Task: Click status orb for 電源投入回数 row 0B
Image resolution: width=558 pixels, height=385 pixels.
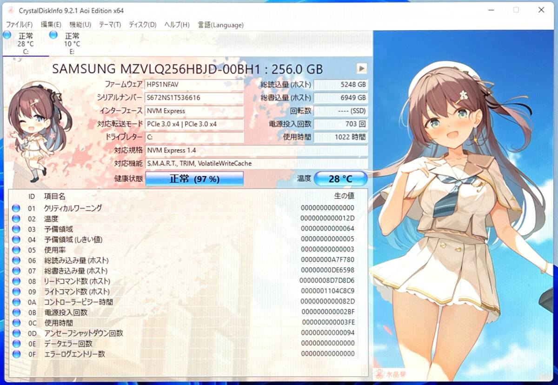Action: tap(16, 312)
